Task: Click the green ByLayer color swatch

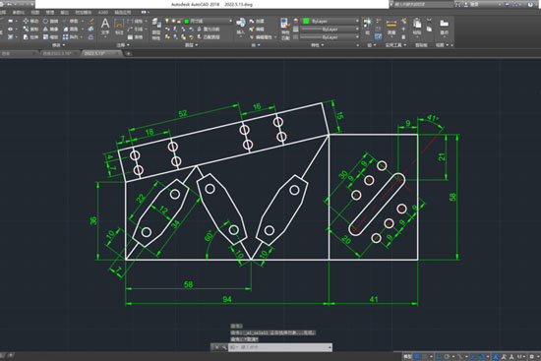Action: (x=306, y=21)
